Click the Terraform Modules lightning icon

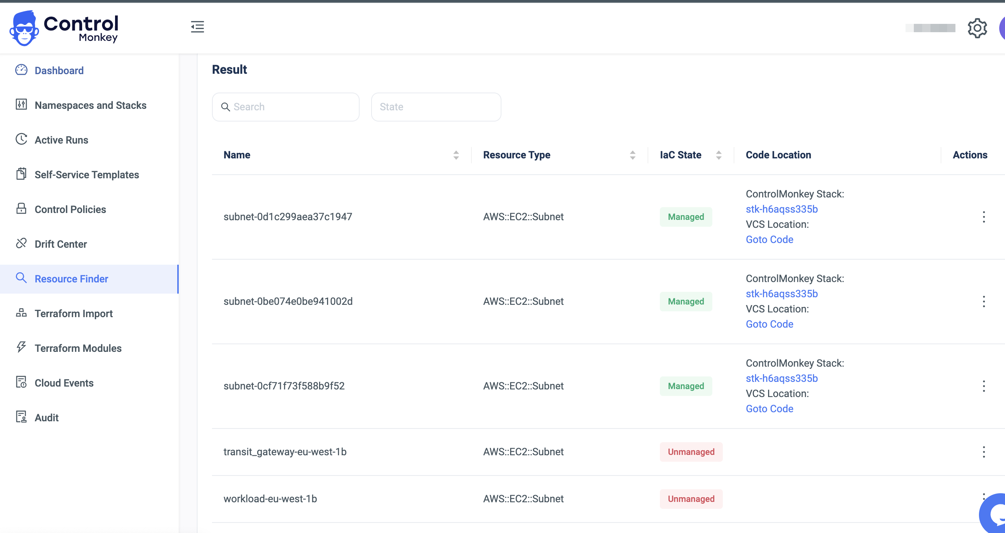tap(21, 347)
